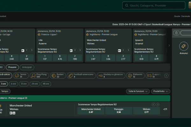191x127 pixels.
Task: Choose the 12 ore time filter
Action: [x=24, y=84]
